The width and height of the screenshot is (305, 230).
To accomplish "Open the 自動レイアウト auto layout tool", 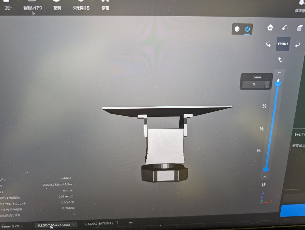I will [x=33, y=8].
